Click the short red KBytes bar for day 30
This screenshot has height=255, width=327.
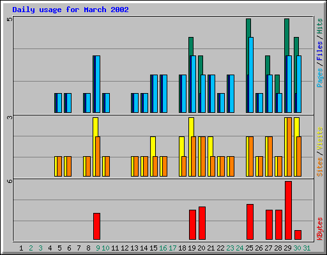click(298, 235)
